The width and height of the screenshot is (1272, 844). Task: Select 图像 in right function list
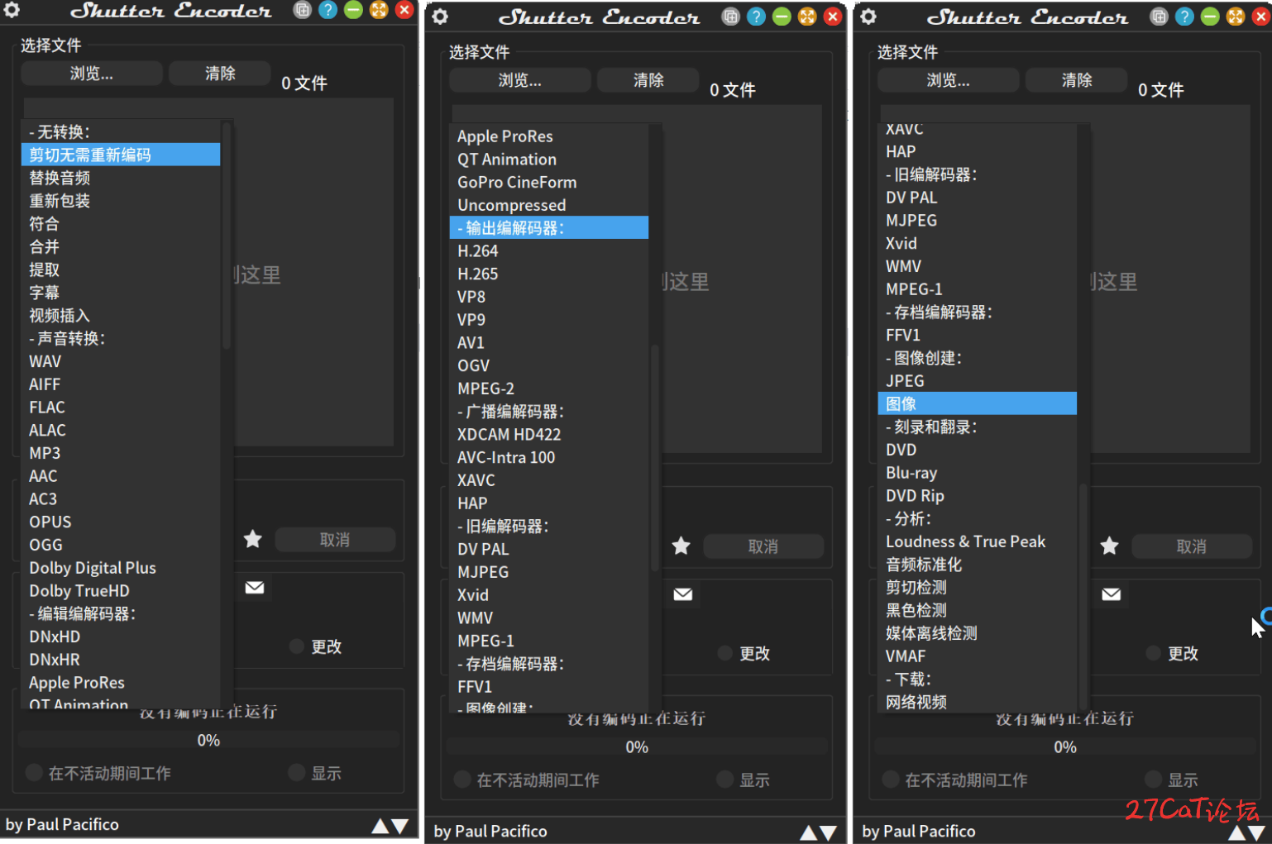point(978,403)
